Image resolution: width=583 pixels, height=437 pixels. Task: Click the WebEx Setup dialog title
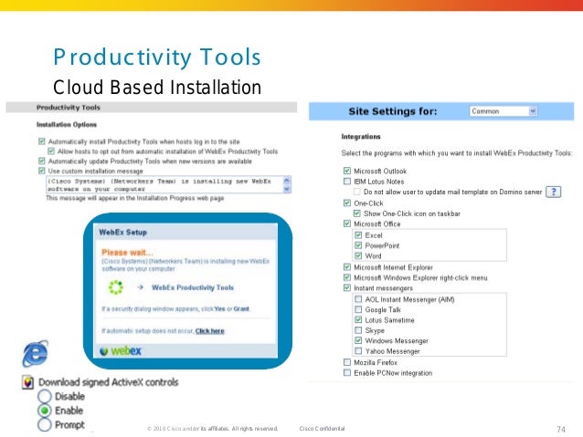coord(123,232)
